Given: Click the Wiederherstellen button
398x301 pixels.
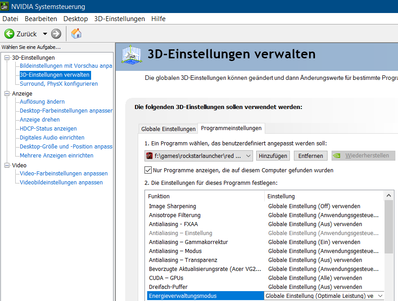Looking at the screenshot, I should (x=363, y=156).
